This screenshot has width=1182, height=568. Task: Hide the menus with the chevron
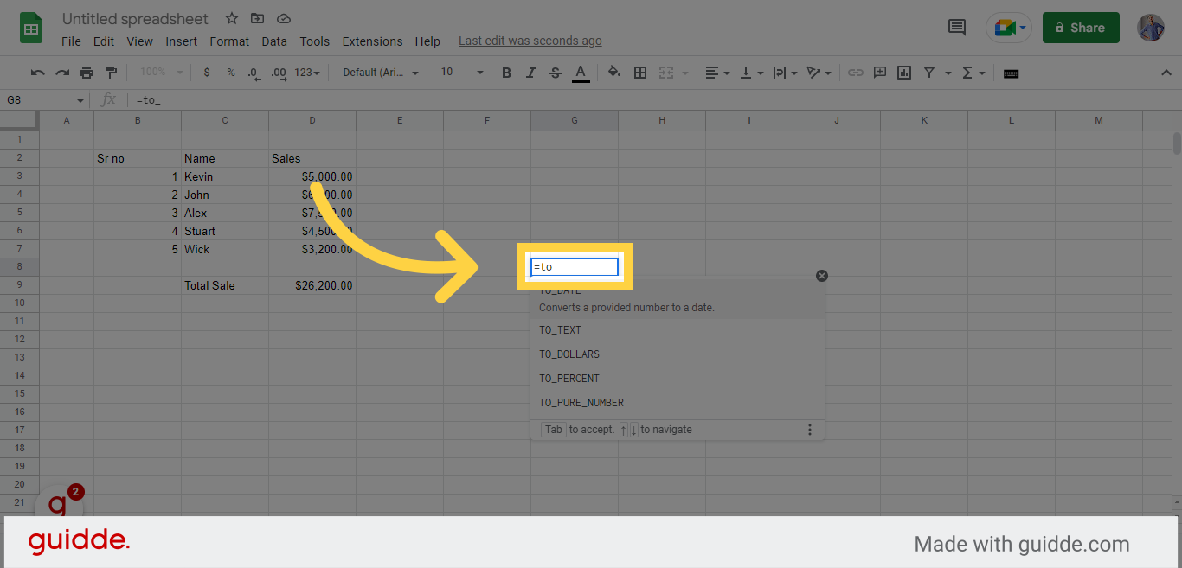(x=1166, y=73)
